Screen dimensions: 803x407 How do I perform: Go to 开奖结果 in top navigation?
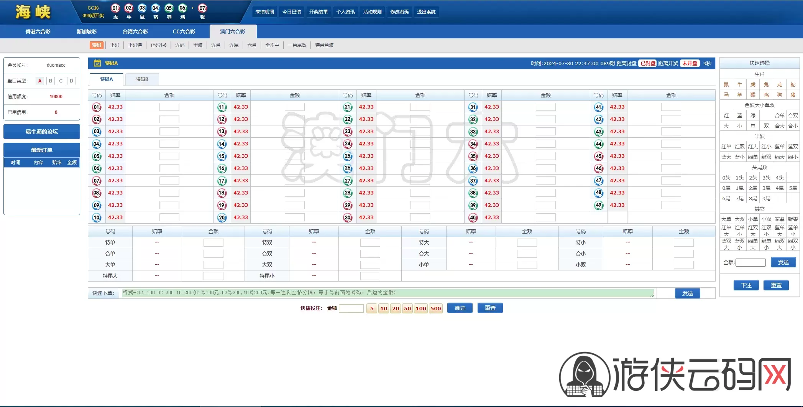(x=319, y=12)
